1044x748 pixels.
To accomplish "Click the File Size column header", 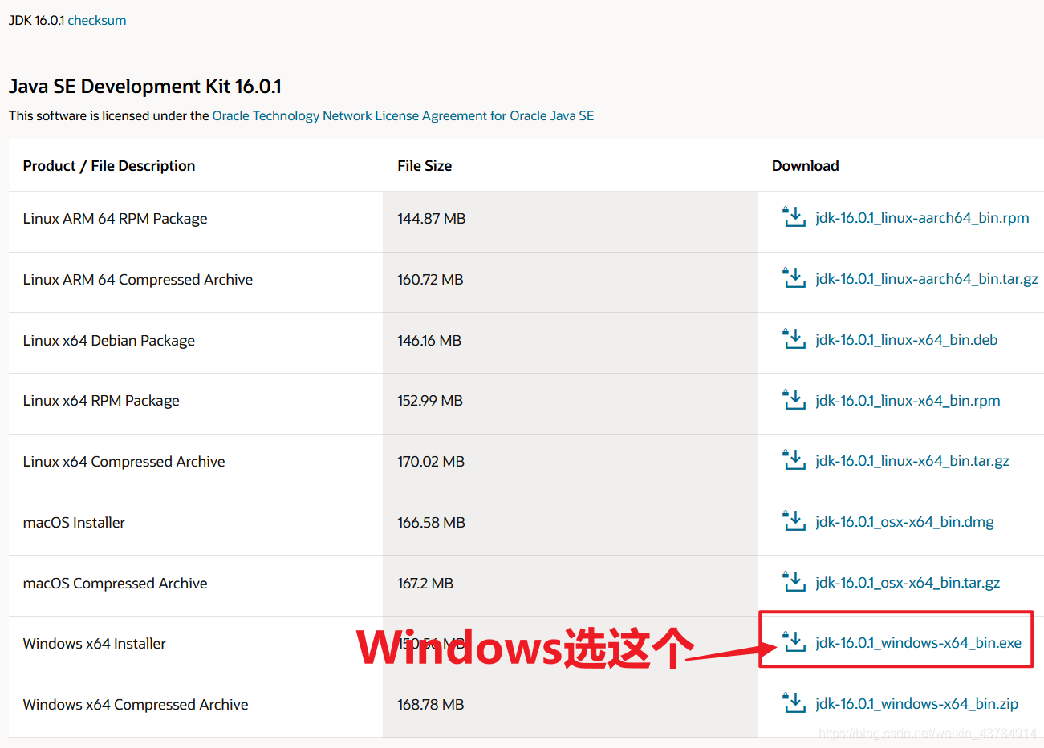I will (425, 166).
